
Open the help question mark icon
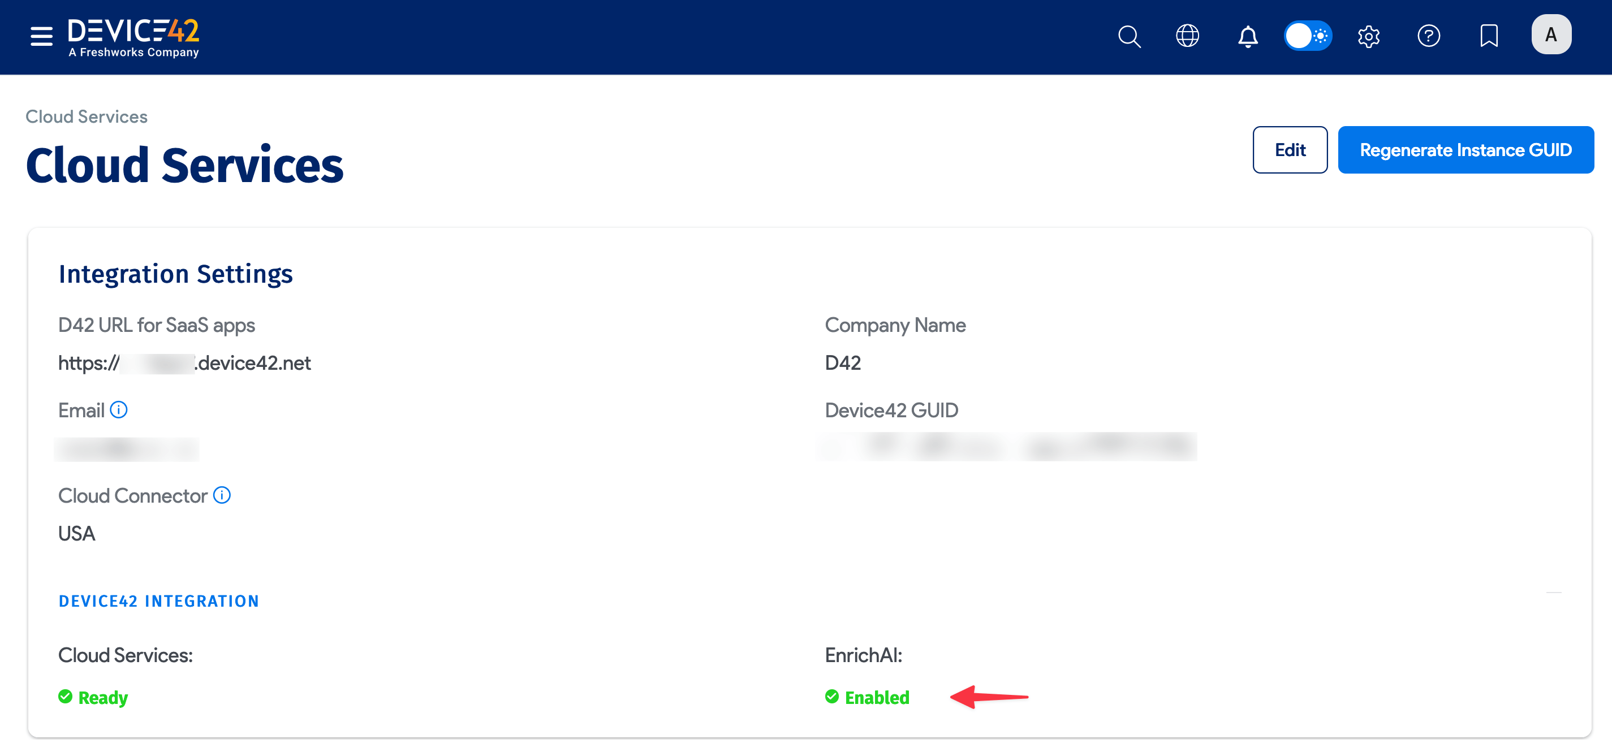pyautogui.click(x=1429, y=36)
